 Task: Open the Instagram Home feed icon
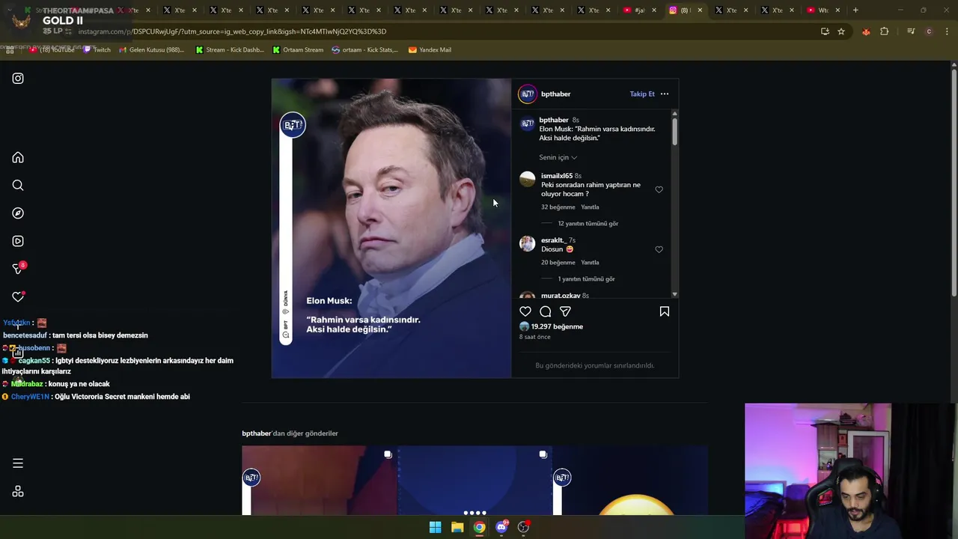coord(18,158)
